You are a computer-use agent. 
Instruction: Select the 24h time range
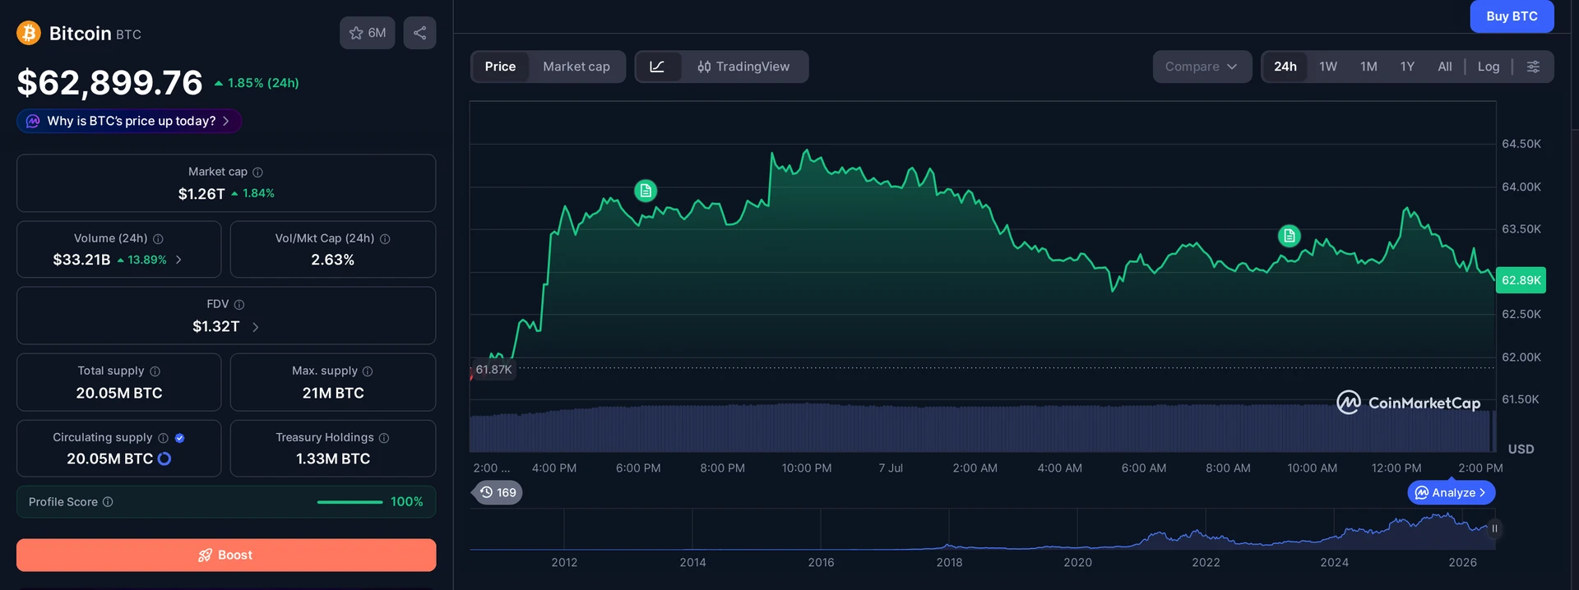coord(1285,67)
